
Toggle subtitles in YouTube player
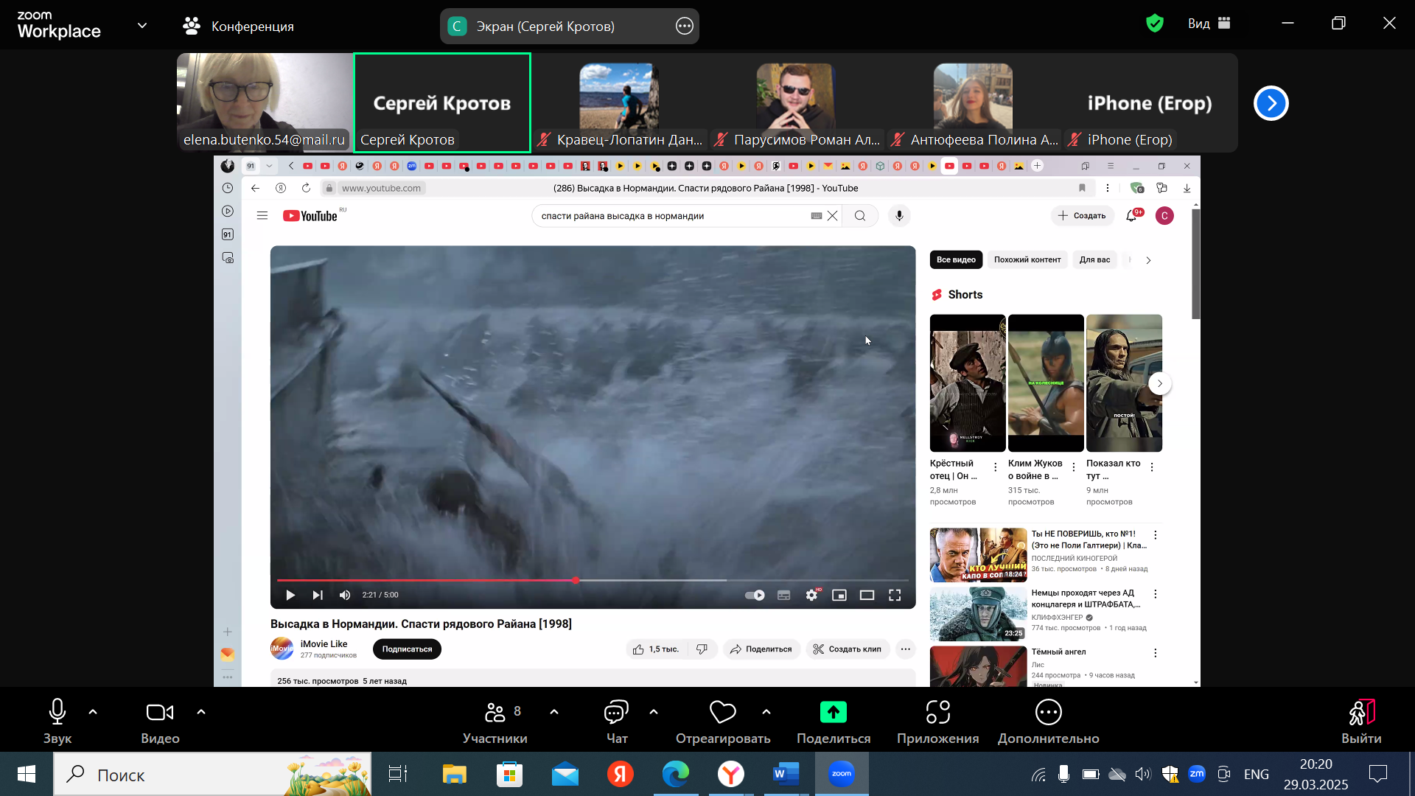pos(784,596)
